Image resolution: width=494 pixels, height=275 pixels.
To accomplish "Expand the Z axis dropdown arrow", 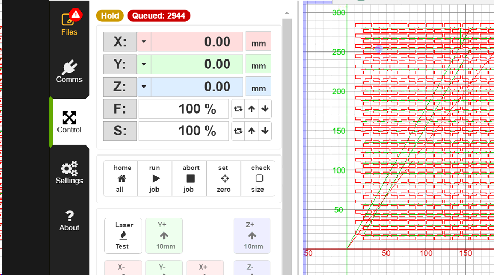I will (x=144, y=87).
